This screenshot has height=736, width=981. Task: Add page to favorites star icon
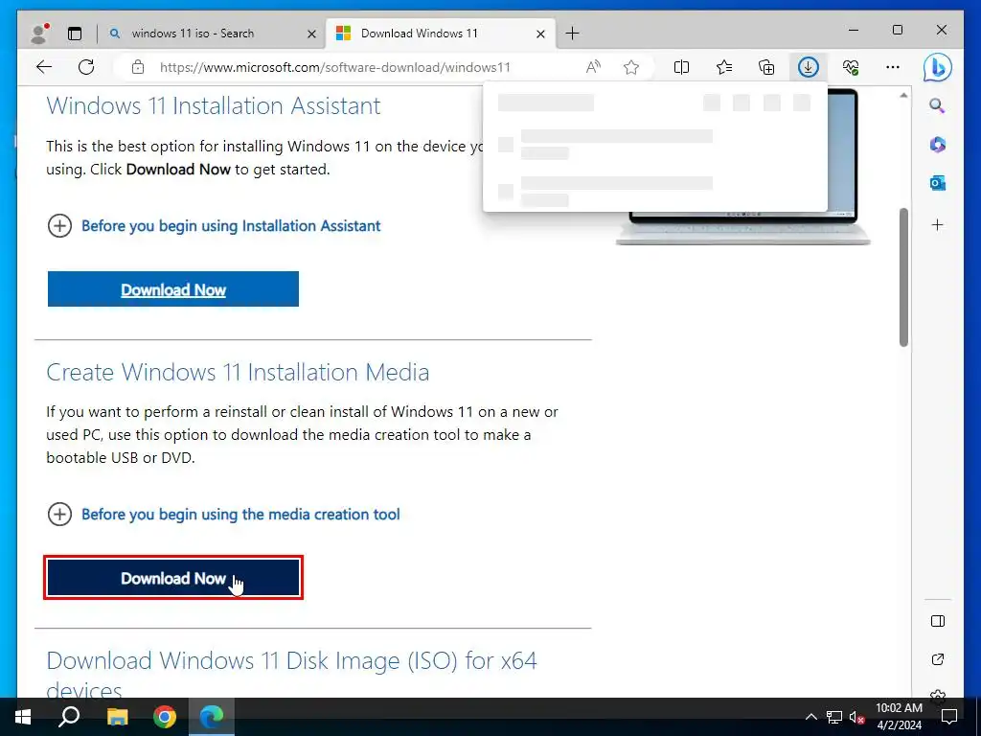click(631, 67)
